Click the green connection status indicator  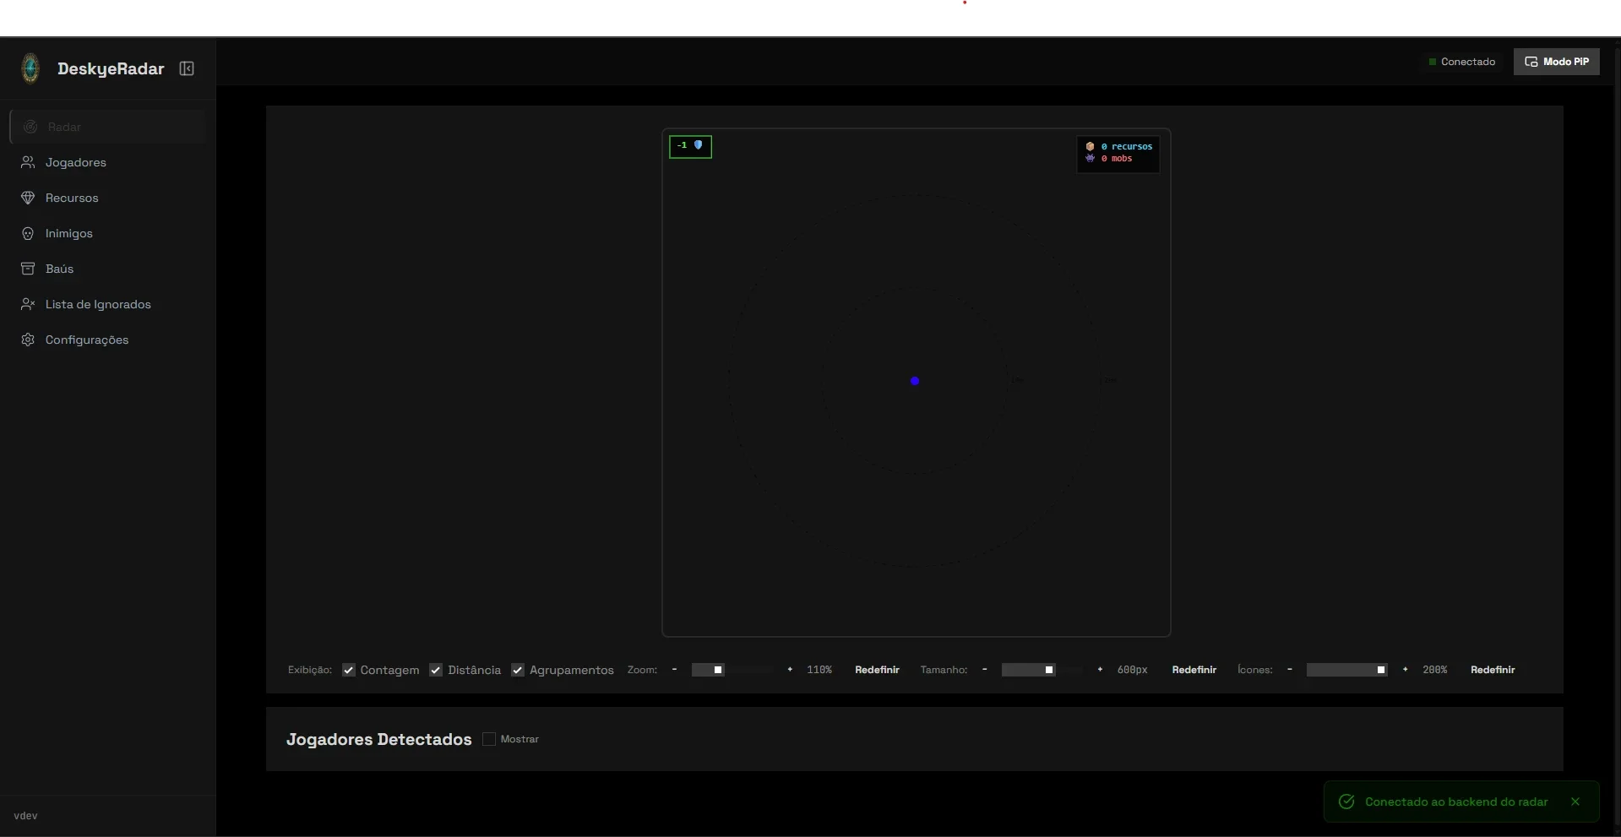1433,62
